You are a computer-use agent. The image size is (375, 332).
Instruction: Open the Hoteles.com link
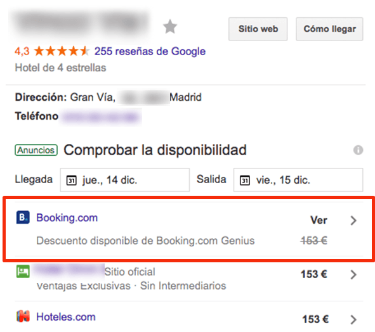click(x=66, y=317)
